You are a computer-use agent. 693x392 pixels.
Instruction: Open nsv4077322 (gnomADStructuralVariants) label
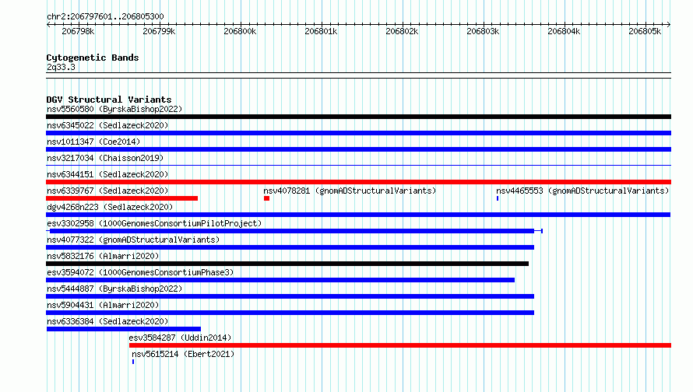pyautogui.click(x=133, y=240)
